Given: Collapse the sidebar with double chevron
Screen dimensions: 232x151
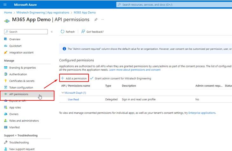Looking at the screenshot, I should pyautogui.click(x=52, y=32).
